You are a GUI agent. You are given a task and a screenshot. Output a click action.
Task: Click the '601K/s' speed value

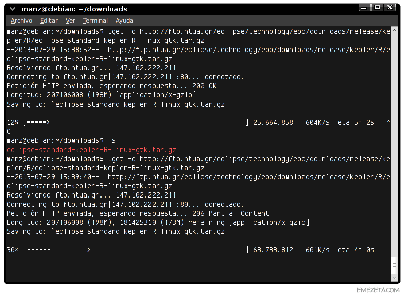coord(318,250)
